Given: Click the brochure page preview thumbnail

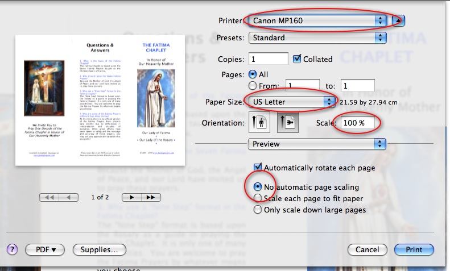Looking at the screenshot, I should [x=100, y=100].
